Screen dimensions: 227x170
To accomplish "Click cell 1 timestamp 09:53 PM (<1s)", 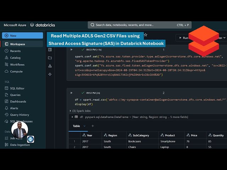I will (94, 50).
